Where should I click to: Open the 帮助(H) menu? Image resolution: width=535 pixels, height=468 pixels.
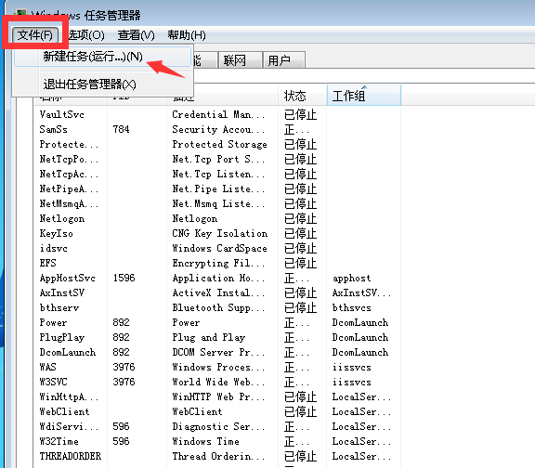187,34
